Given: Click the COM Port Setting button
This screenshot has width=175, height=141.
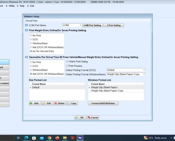Looking at the screenshot, I should point(92,25).
